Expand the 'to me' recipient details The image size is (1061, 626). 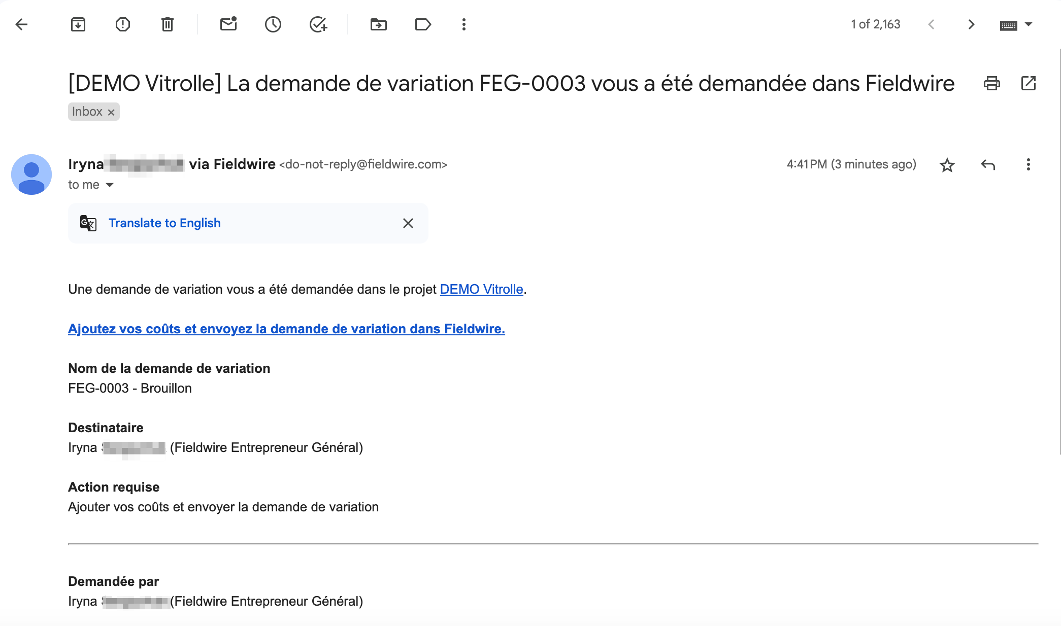click(110, 185)
